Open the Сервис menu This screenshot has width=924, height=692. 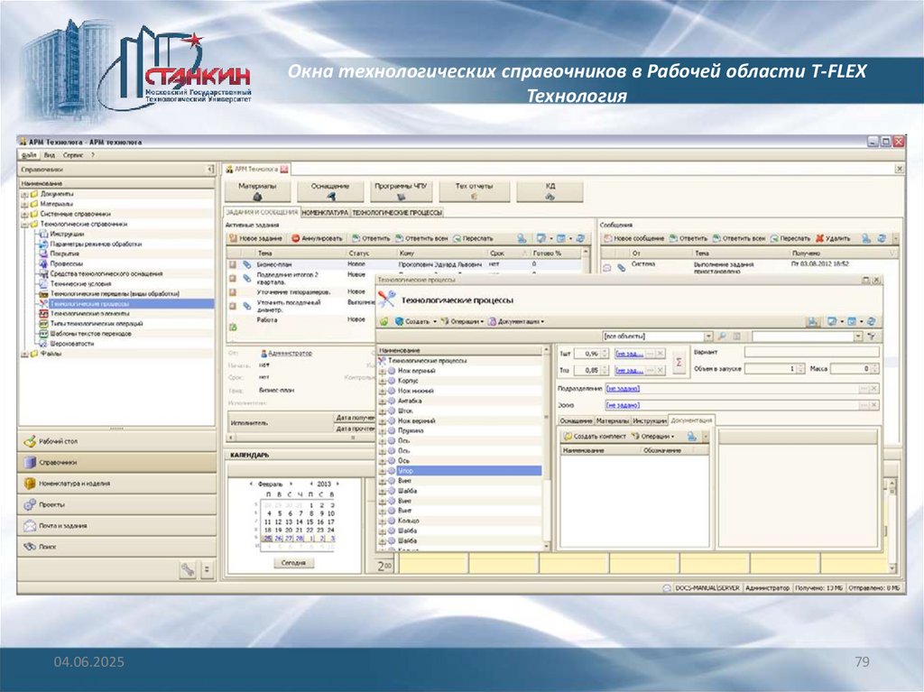73,155
